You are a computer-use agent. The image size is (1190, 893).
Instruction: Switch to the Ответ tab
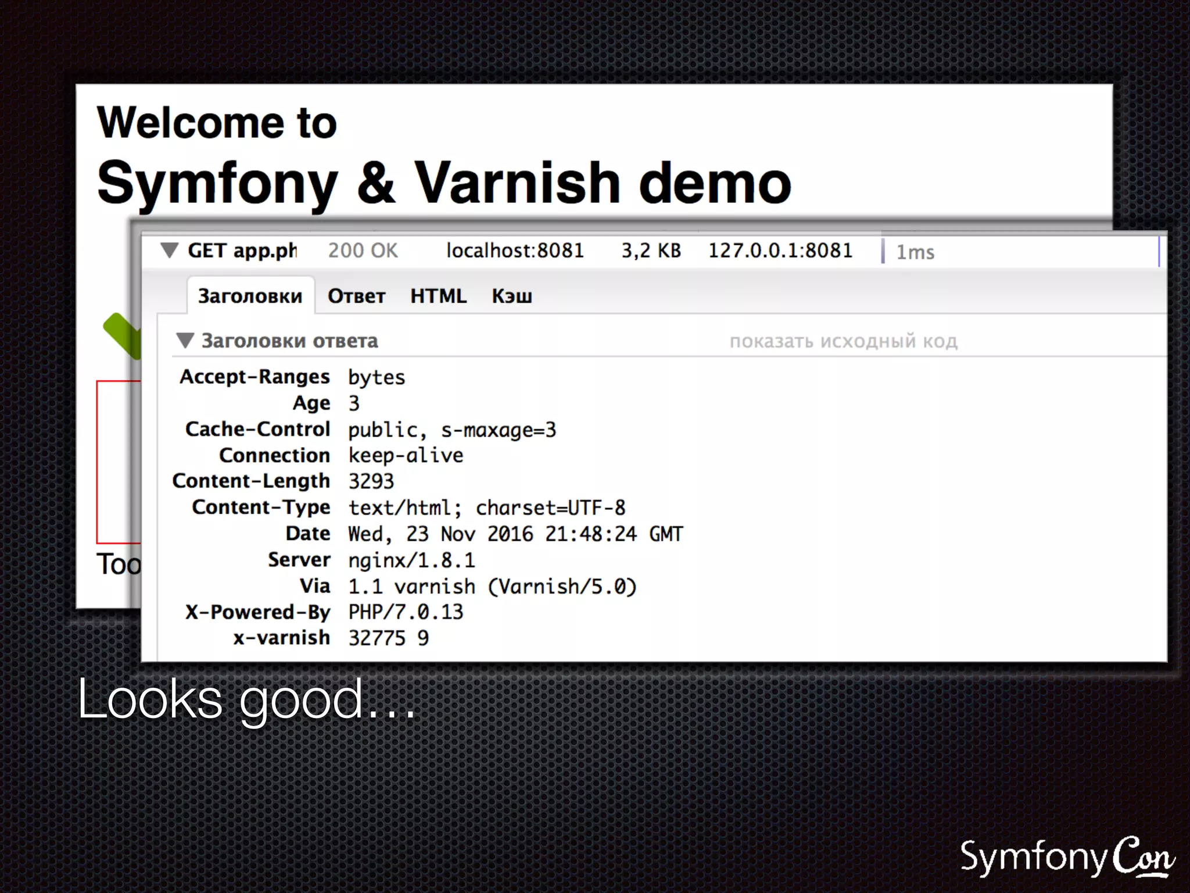(x=356, y=296)
